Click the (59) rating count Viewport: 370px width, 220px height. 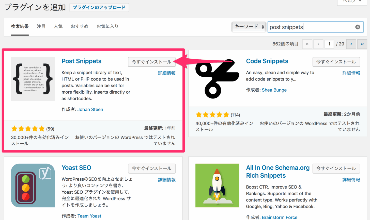coord(50,129)
